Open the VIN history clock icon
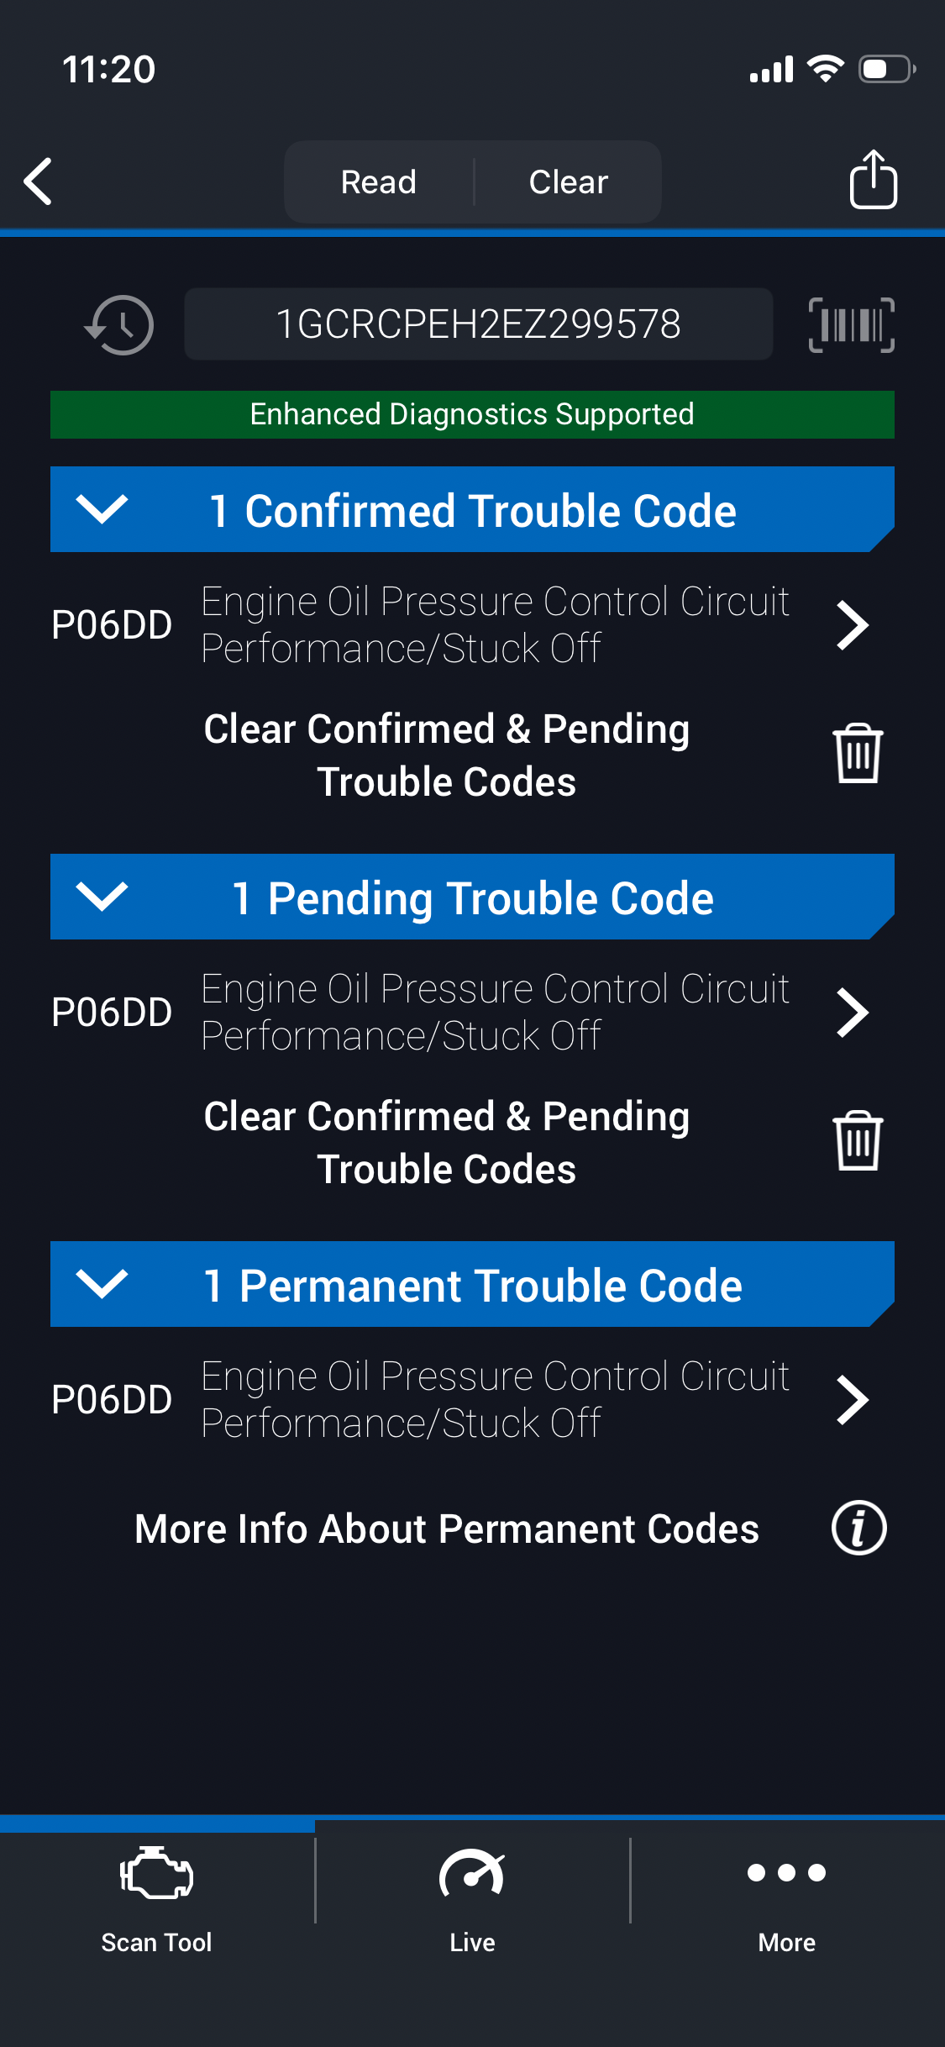 [120, 325]
